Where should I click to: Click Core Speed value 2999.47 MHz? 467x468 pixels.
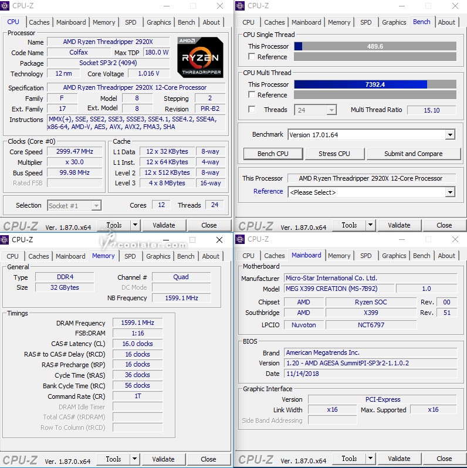75,152
